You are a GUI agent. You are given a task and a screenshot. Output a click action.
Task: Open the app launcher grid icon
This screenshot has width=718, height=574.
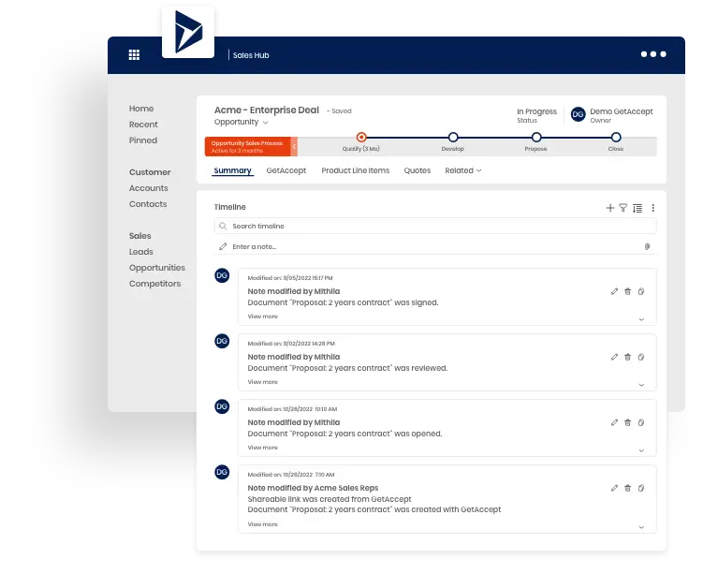(134, 55)
